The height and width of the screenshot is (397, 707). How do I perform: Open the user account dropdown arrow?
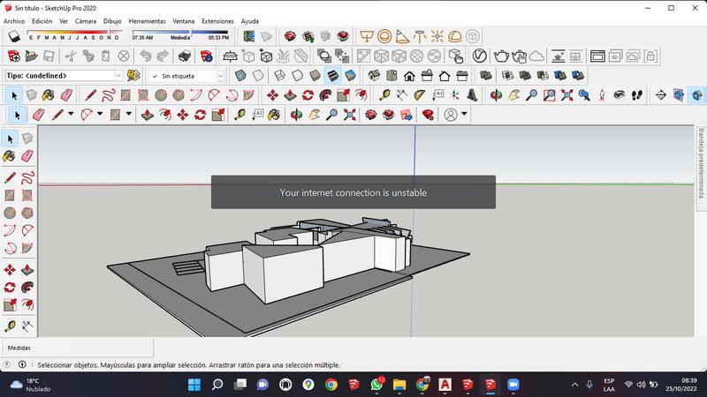click(x=464, y=115)
